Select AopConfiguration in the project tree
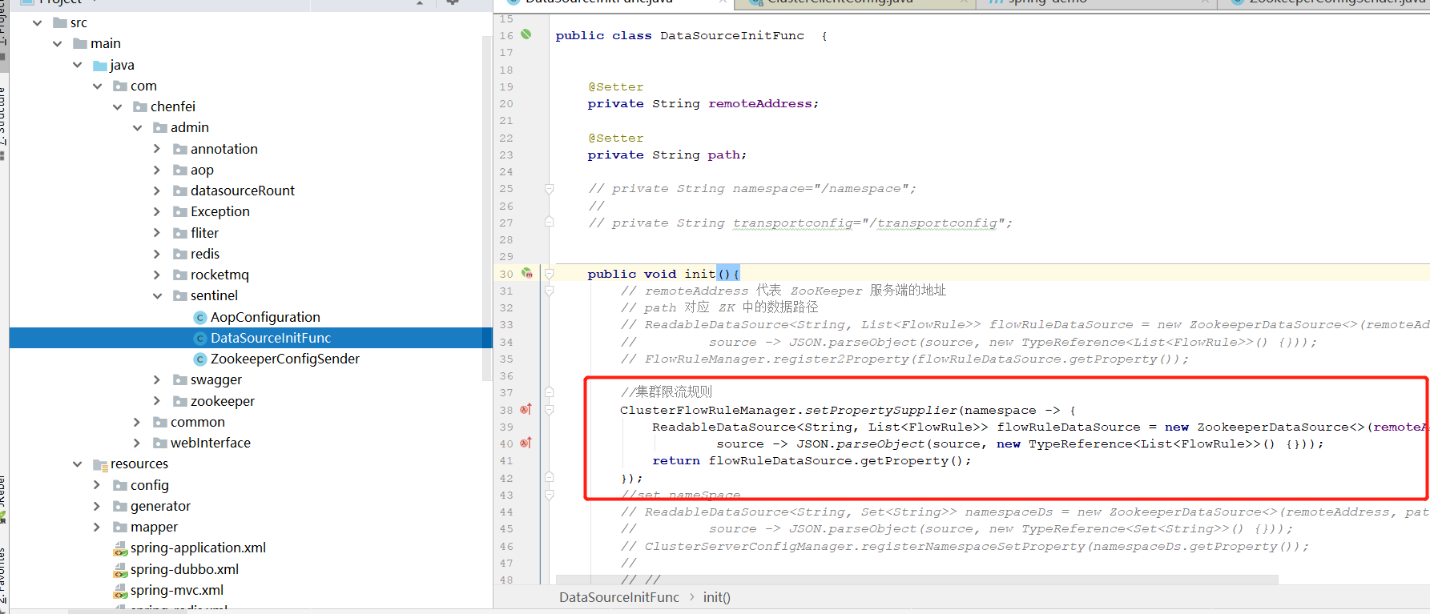The width and height of the screenshot is (1430, 614). pos(265,318)
